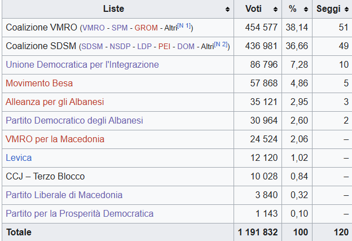Click GROM link in Coalizione VMRO row
This screenshot has width=352, height=241.
[146, 28]
